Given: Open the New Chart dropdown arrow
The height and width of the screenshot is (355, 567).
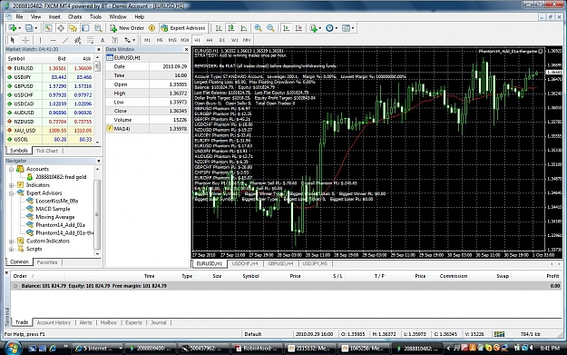Looking at the screenshot, I should click(19, 28).
